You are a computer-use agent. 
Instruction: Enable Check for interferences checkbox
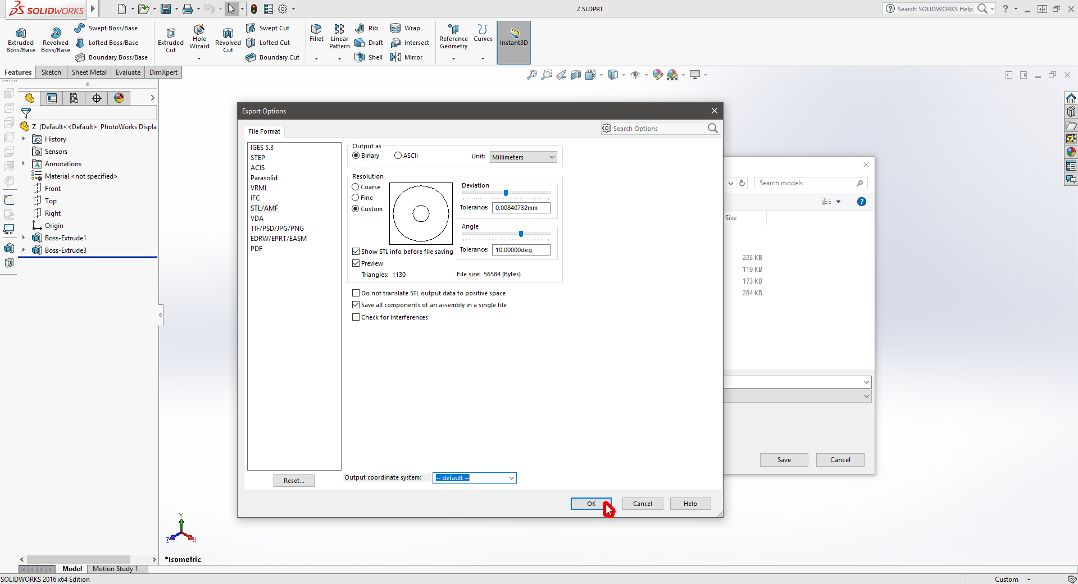tap(356, 317)
